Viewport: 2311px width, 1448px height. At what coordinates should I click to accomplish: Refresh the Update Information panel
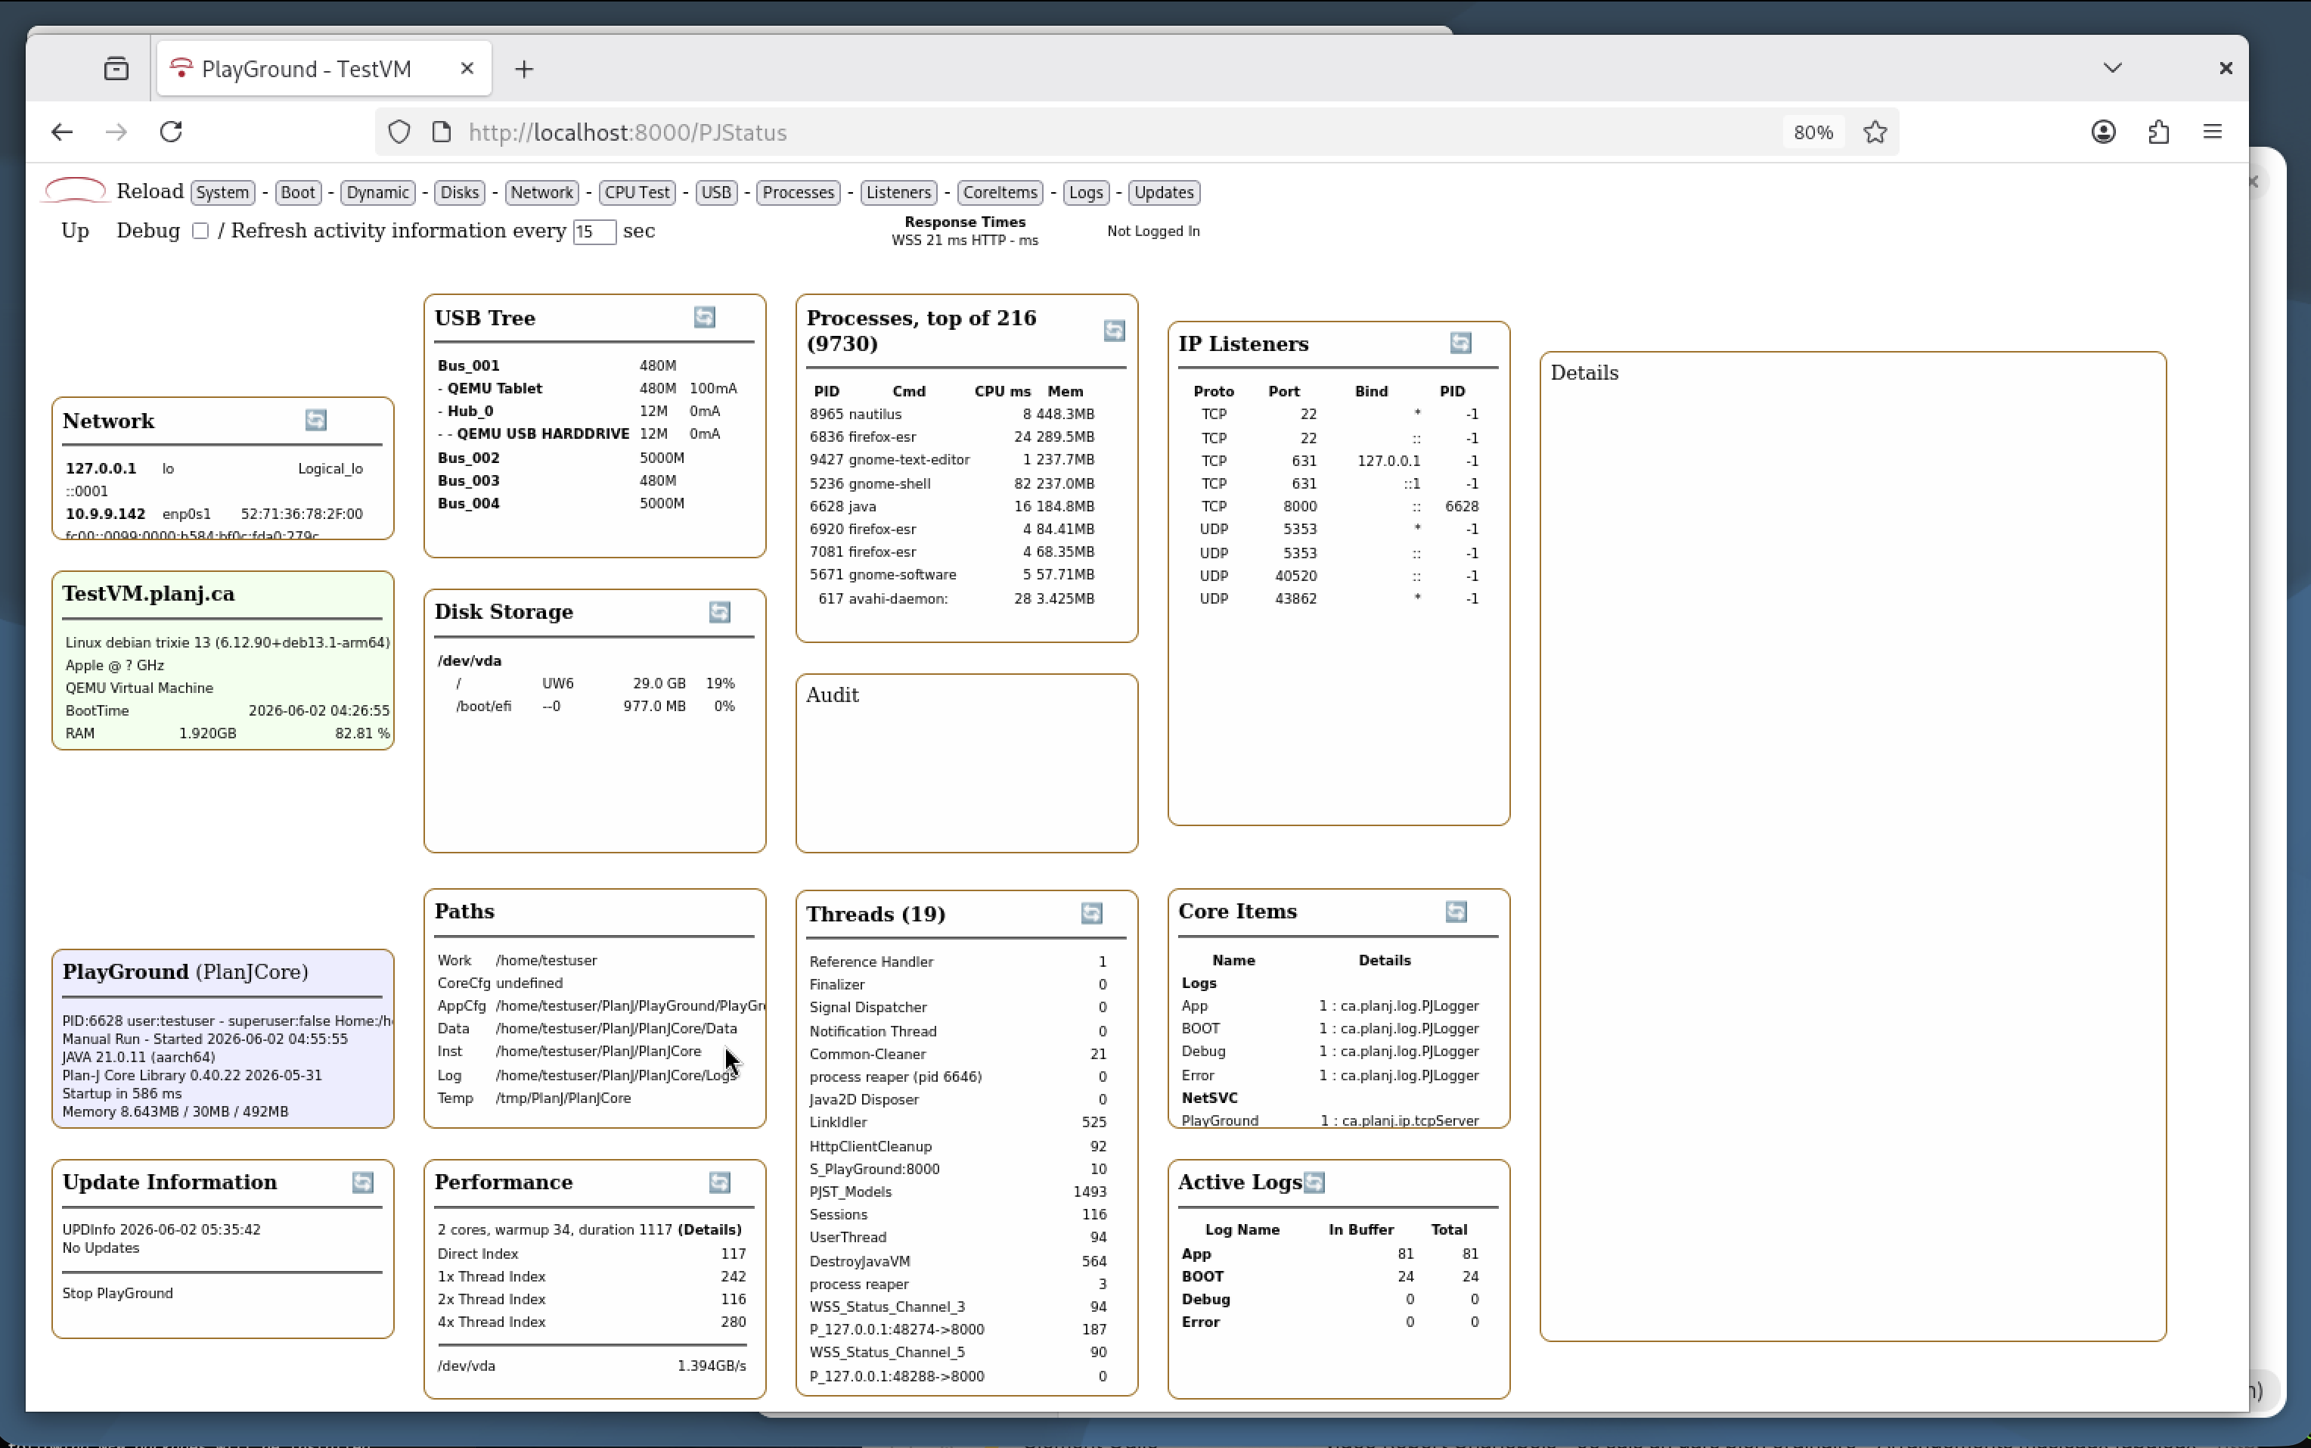363,1182
